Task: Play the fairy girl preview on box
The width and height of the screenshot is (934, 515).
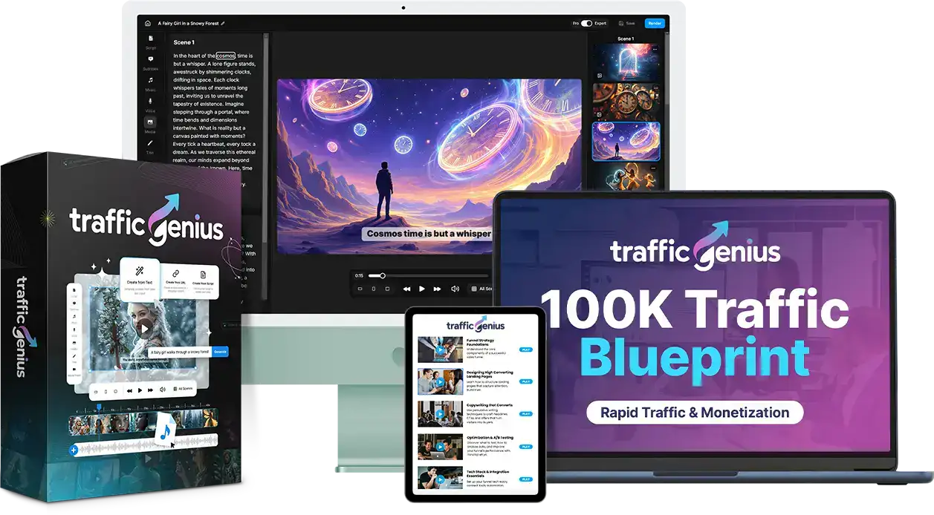Action: pos(144,327)
